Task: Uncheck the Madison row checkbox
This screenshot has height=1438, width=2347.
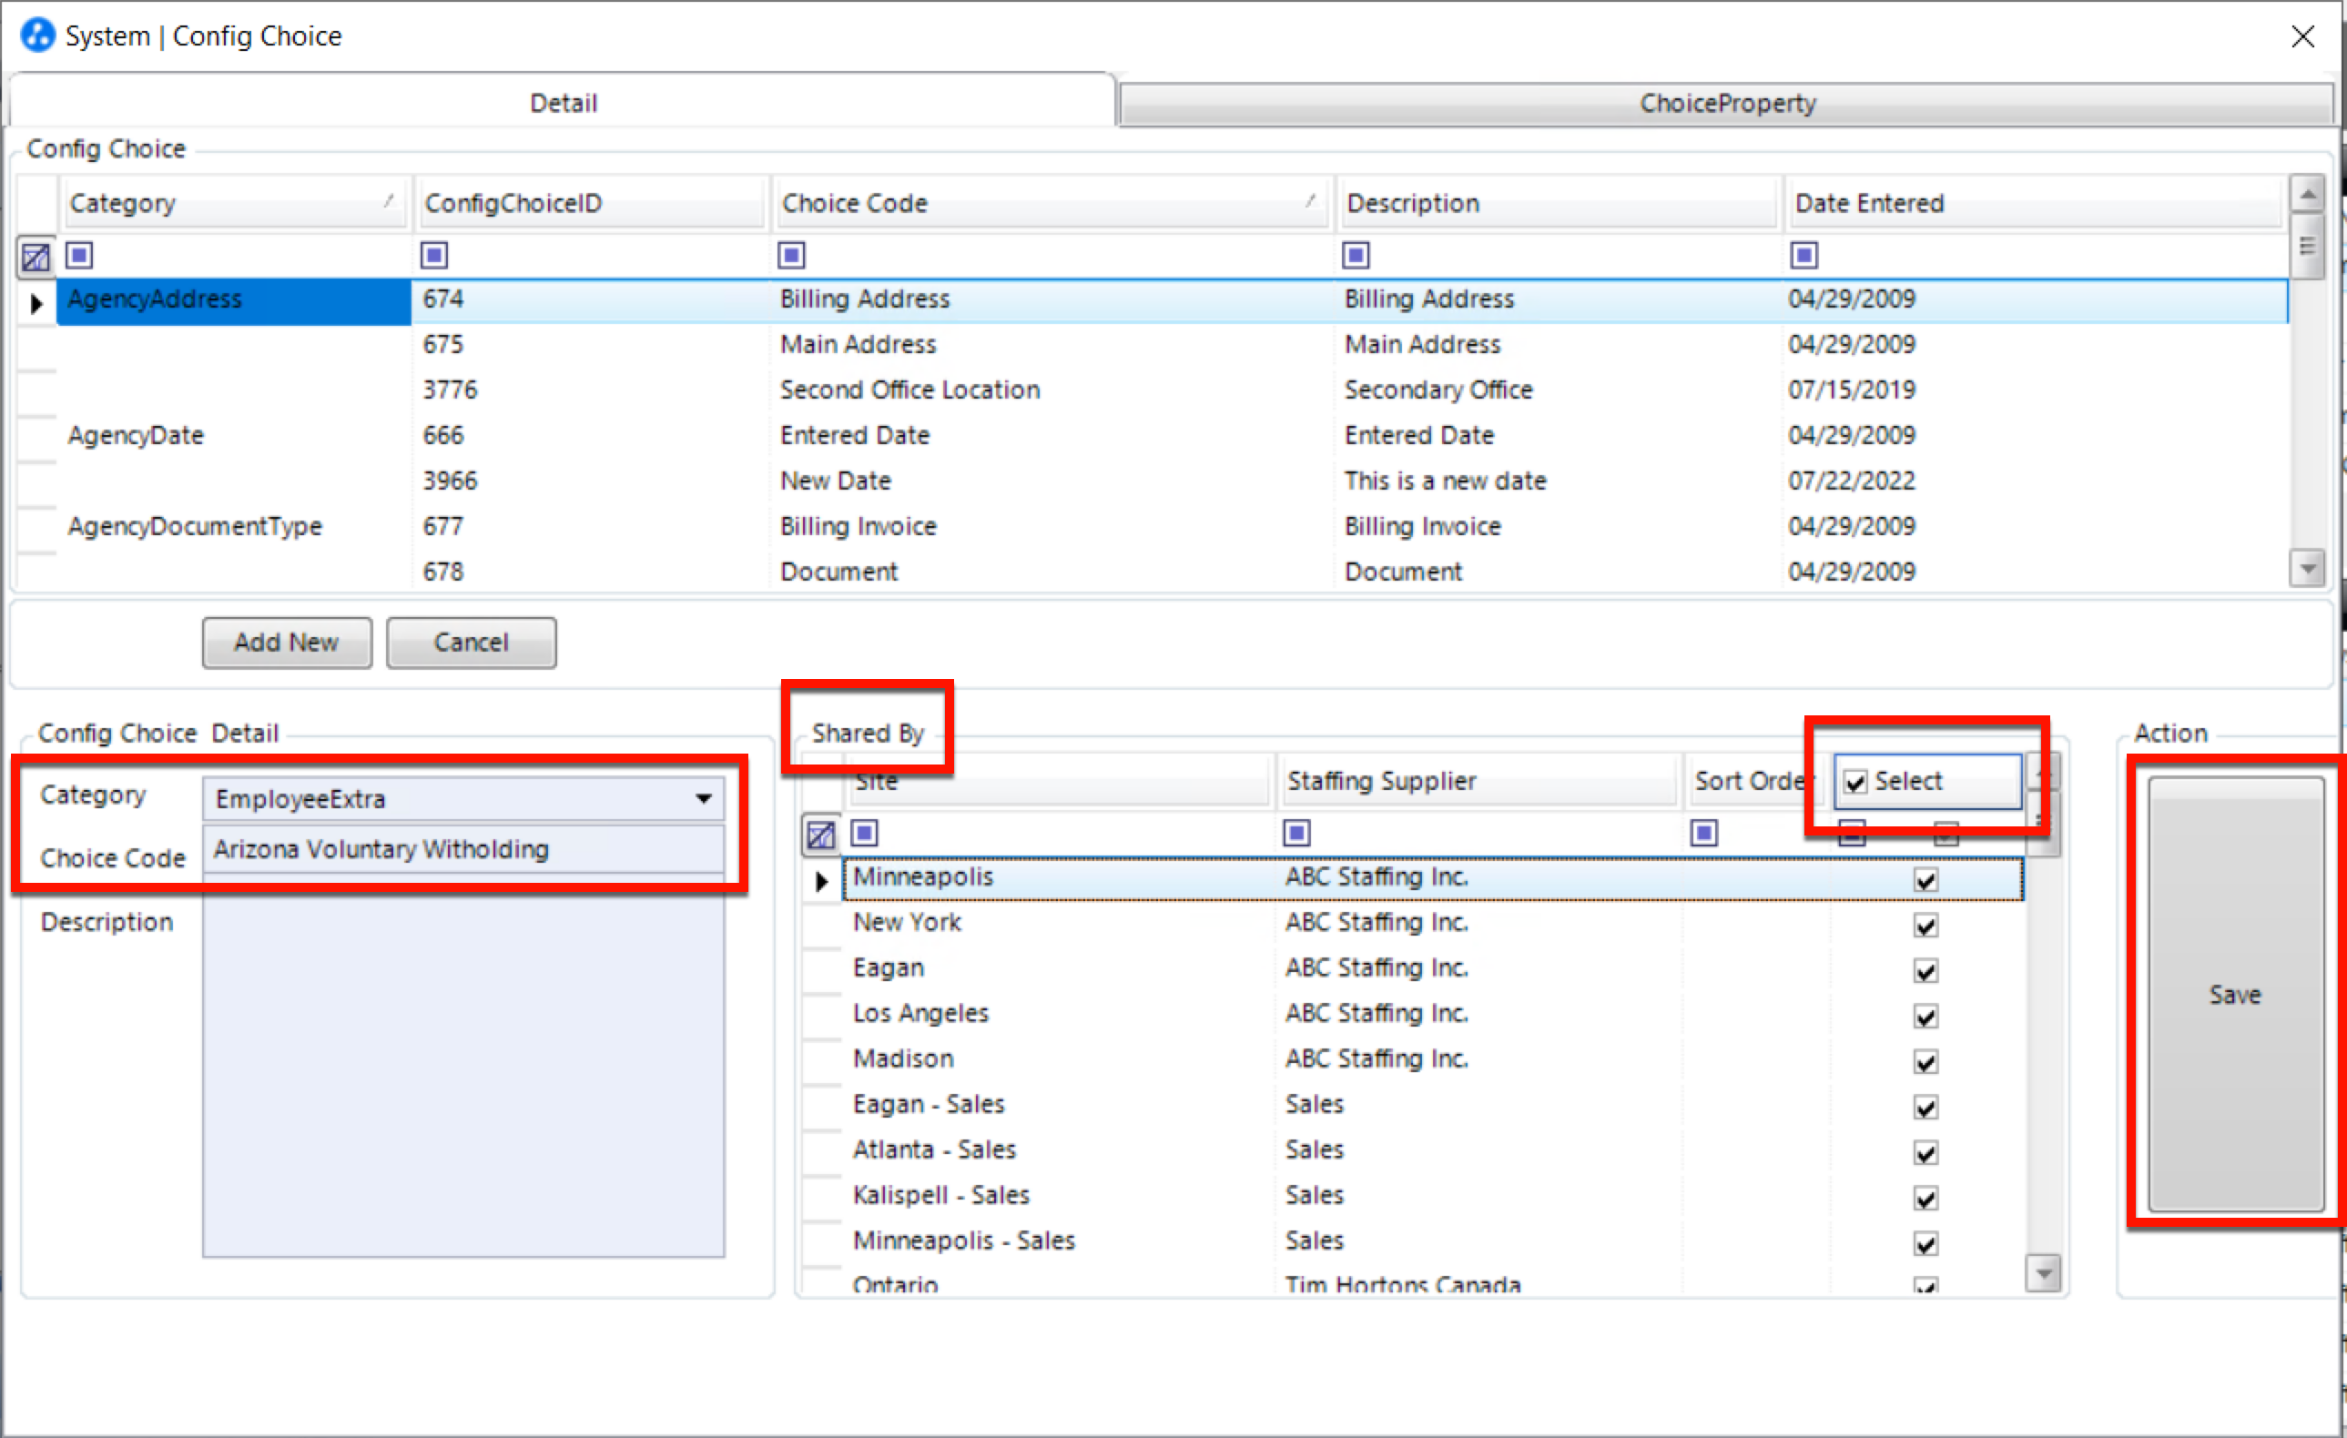Action: [1925, 1062]
